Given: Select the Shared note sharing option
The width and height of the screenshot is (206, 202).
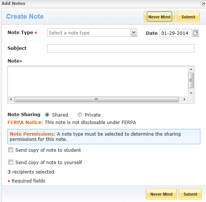Looking at the screenshot, I should 47,115.
